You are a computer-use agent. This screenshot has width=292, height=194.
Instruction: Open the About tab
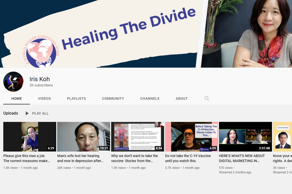(182, 98)
